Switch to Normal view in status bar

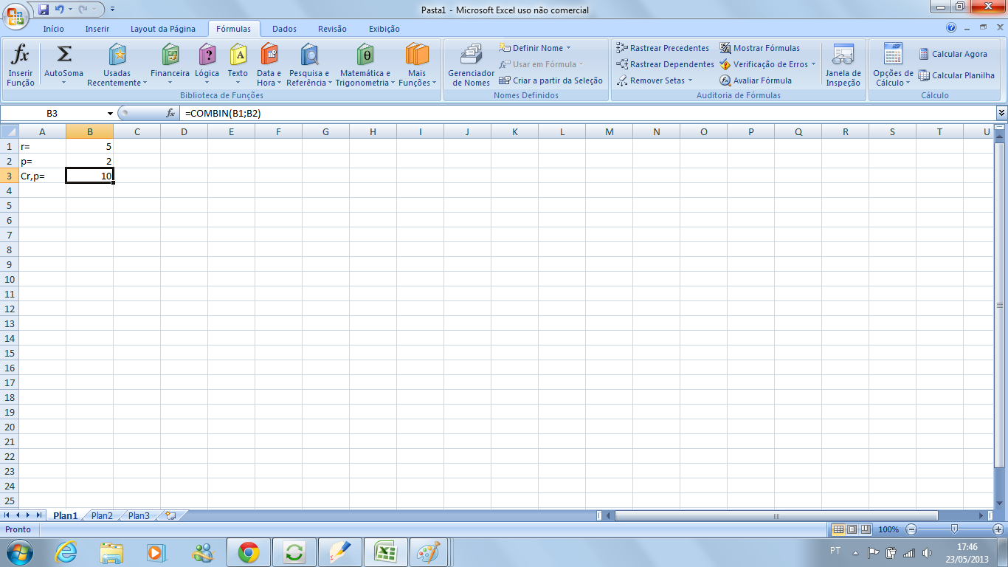tap(838, 529)
